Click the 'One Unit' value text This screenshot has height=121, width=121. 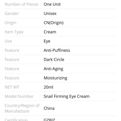tap(52, 4)
